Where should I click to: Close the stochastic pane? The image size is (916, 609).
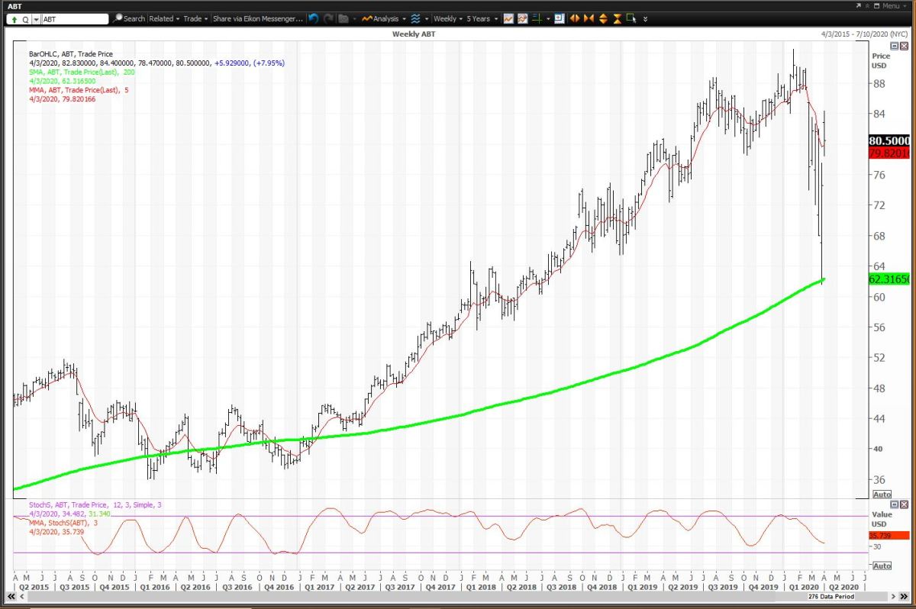(x=905, y=504)
